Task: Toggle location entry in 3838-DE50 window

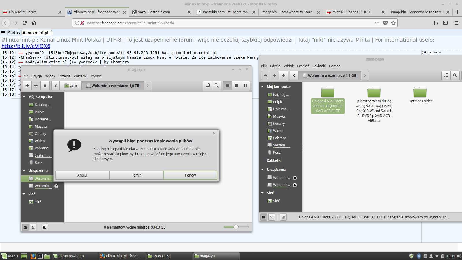Action: click(x=446, y=75)
